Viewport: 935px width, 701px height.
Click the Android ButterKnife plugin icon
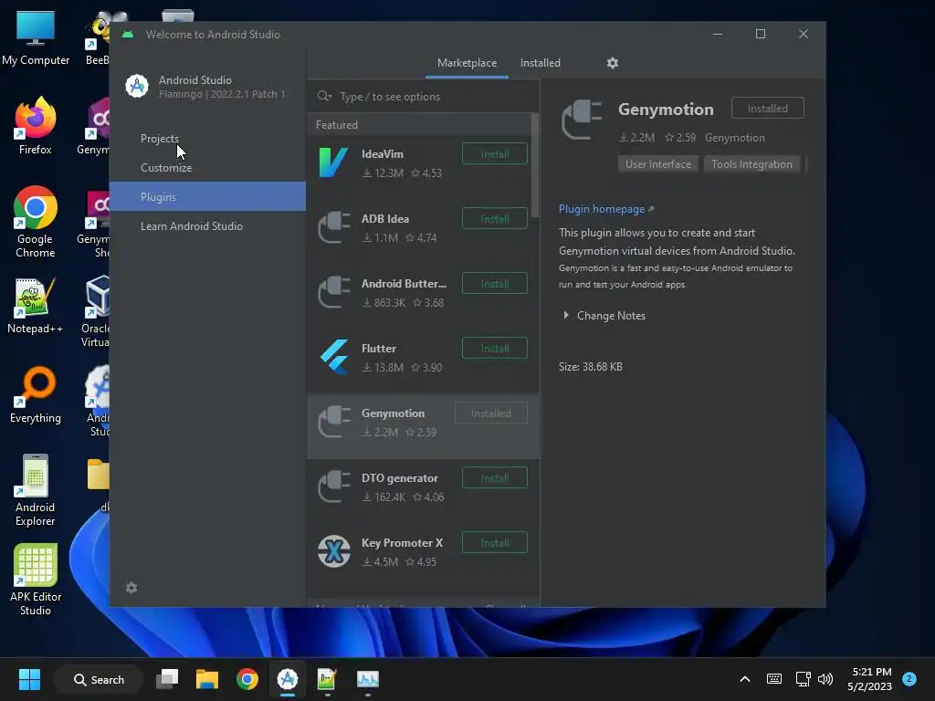tap(334, 292)
